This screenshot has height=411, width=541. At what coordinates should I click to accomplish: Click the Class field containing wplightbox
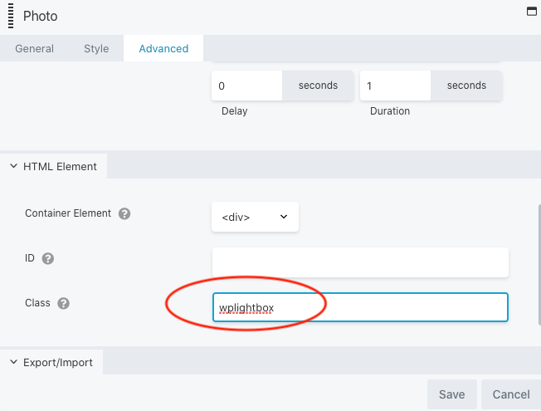[x=359, y=307]
